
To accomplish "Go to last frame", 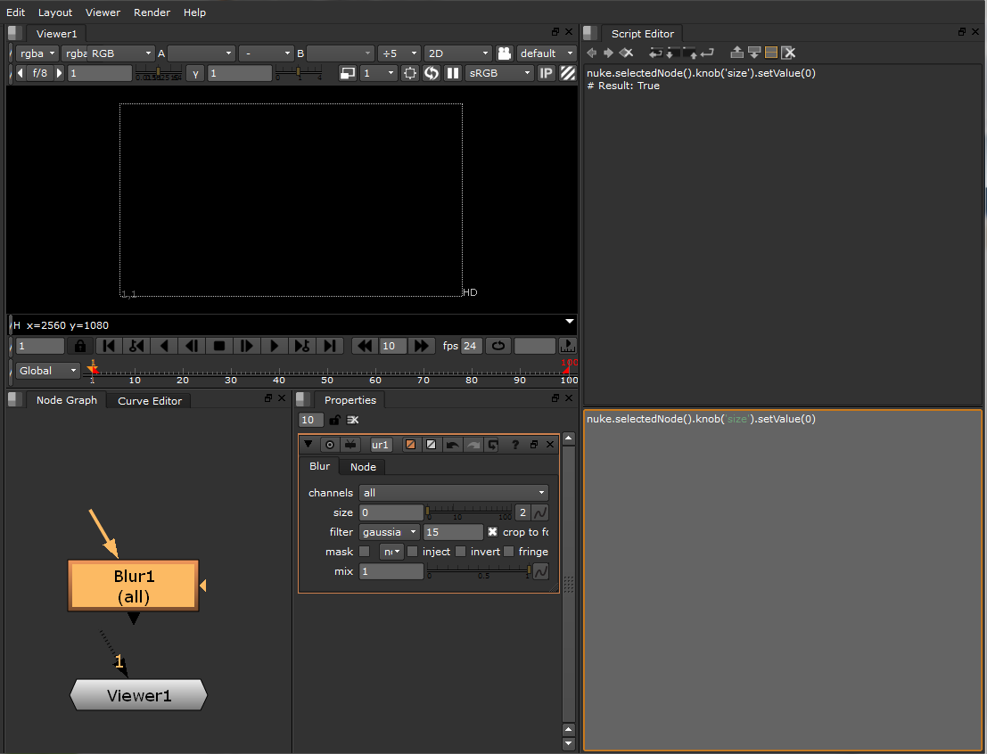I will tap(329, 346).
